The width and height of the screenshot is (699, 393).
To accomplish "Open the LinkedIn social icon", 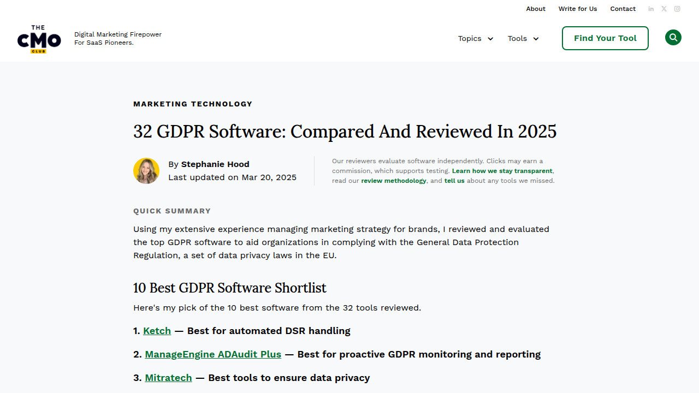I will coord(651,9).
